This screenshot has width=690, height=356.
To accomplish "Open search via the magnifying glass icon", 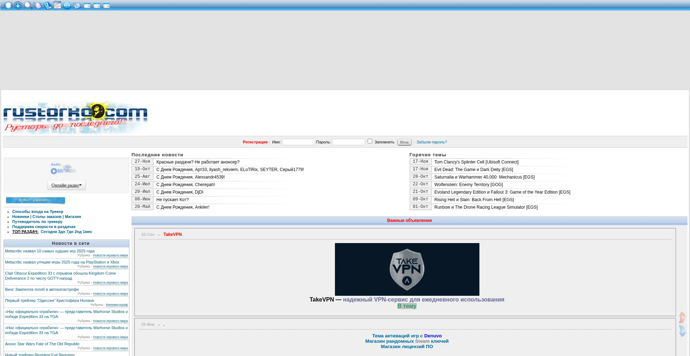I will click(x=28, y=5).
